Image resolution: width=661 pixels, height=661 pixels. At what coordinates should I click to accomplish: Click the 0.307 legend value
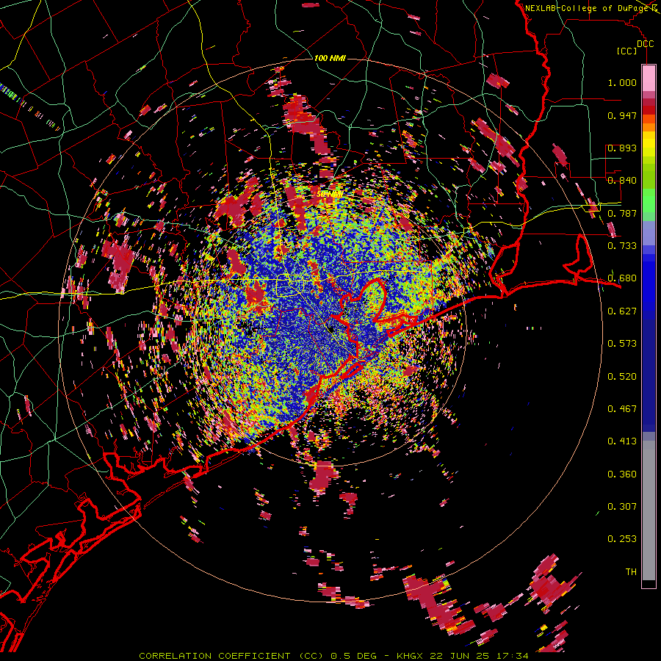pyautogui.click(x=622, y=507)
